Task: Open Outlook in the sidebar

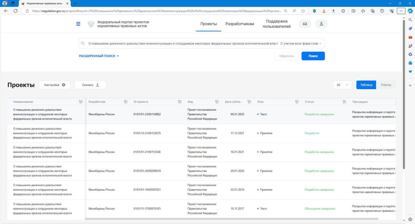Action: [410, 63]
